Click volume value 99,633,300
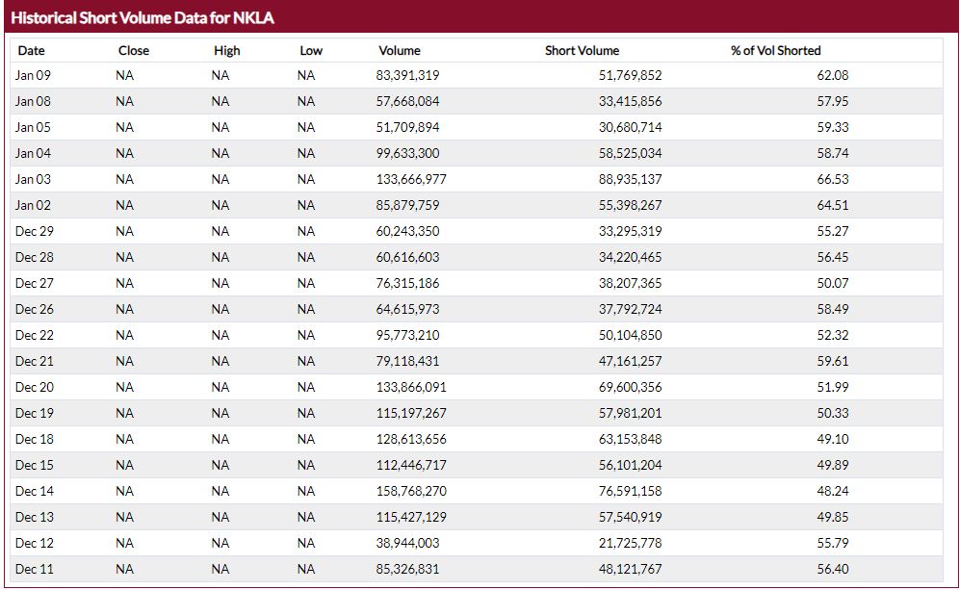 click(x=407, y=153)
